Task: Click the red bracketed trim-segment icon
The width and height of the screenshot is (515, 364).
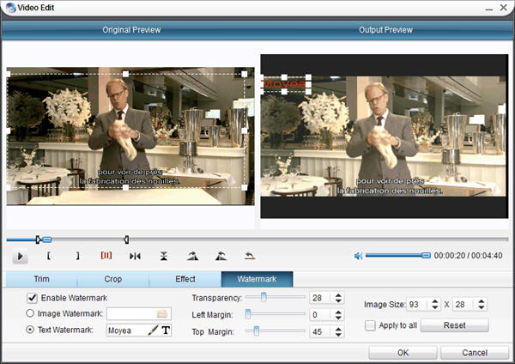Action: click(x=106, y=255)
